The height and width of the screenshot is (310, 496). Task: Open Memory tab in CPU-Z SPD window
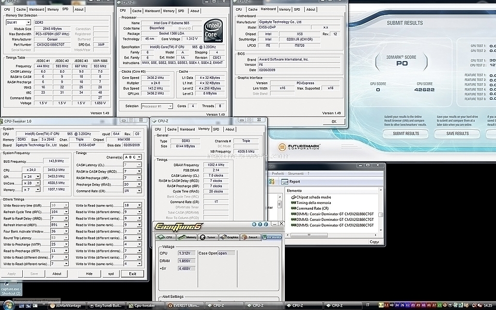click(53, 10)
